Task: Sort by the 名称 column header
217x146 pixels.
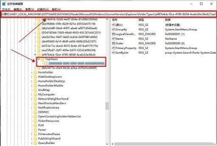Action: [114, 20]
